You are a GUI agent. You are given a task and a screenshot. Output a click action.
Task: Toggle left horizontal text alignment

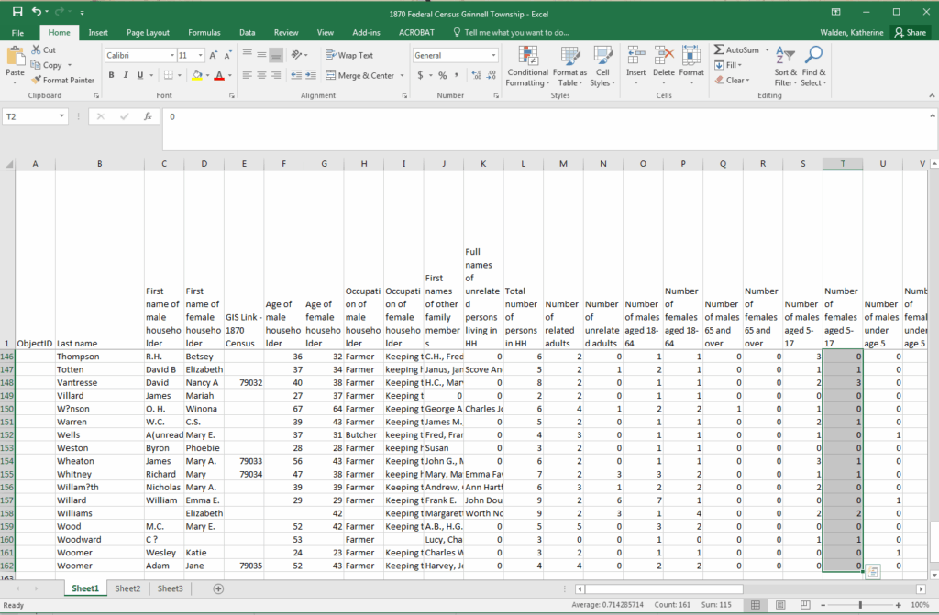[248, 75]
